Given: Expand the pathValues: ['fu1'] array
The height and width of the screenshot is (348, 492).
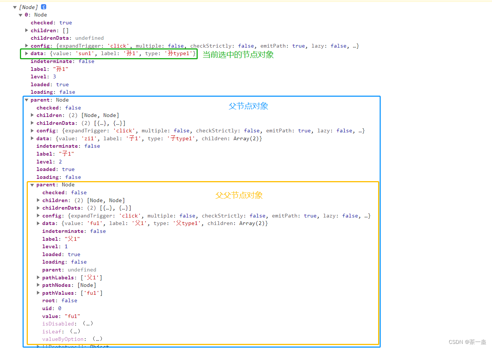Looking at the screenshot, I should (38, 293).
